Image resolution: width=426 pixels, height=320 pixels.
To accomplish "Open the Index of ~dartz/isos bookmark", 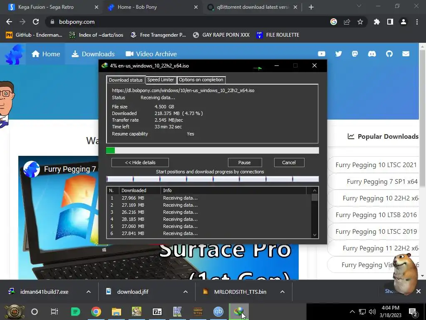I will (x=96, y=35).
